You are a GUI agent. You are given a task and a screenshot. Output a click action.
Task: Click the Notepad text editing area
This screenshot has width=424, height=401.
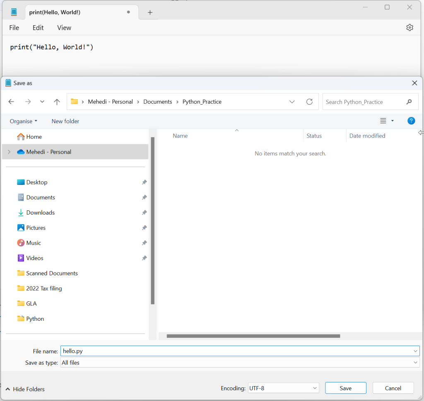coord(212,55)
